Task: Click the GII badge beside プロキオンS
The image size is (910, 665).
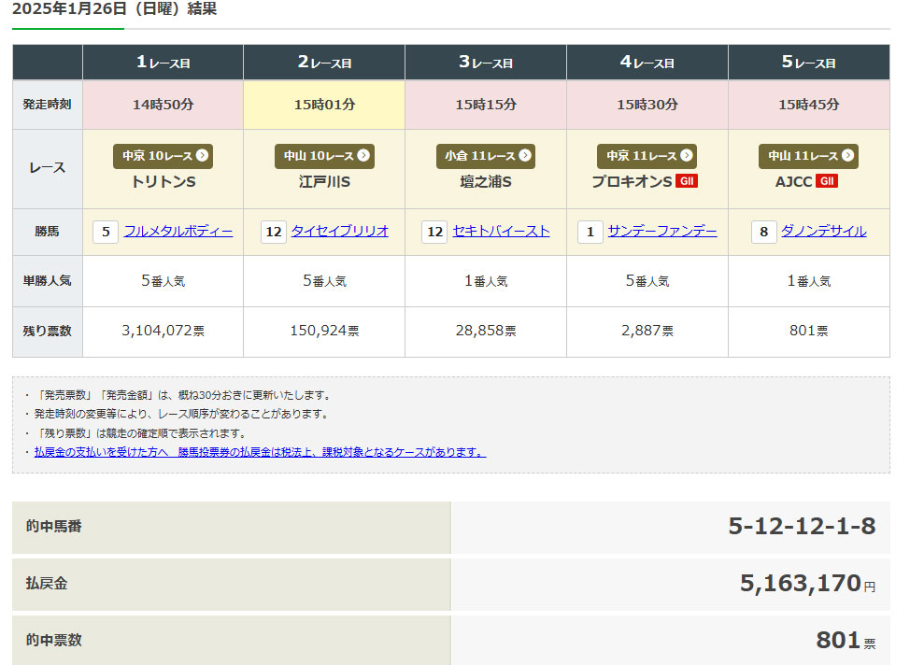Action: click(687, 181)
